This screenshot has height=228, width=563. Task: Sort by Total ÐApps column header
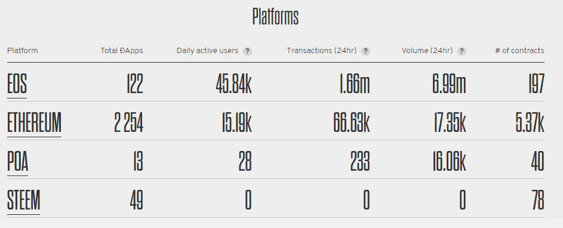click(122, 51)
